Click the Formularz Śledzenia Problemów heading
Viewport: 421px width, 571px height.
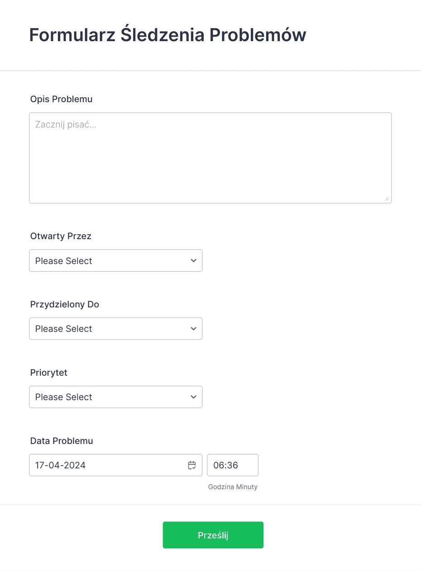[x=168, y=35]
